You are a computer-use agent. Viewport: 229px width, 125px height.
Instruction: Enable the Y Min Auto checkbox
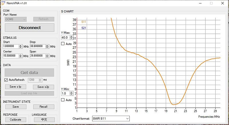click(63, 100)
